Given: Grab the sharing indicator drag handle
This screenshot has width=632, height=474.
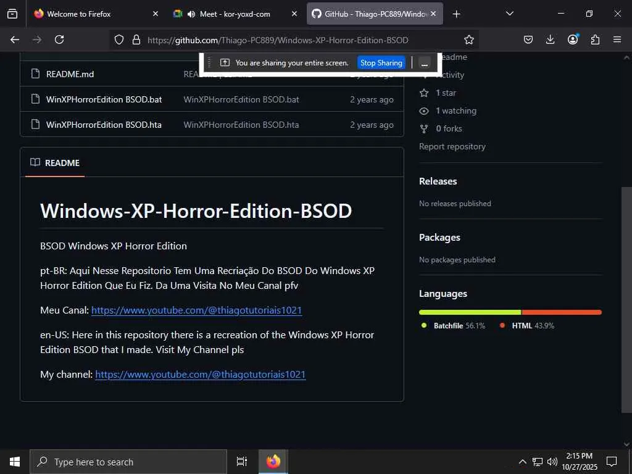Looking at the screenshot, I should (x=209, y=63).
